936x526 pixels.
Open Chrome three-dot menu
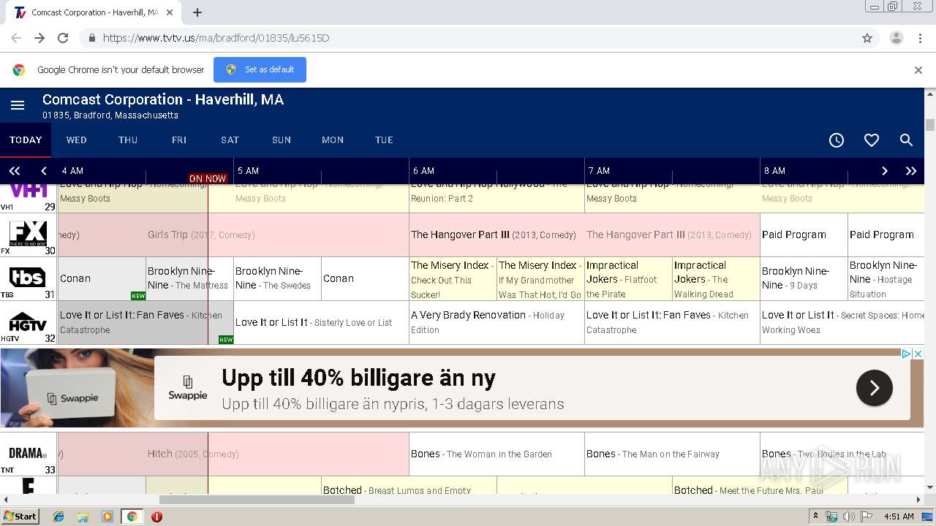[x=920, y=38]
